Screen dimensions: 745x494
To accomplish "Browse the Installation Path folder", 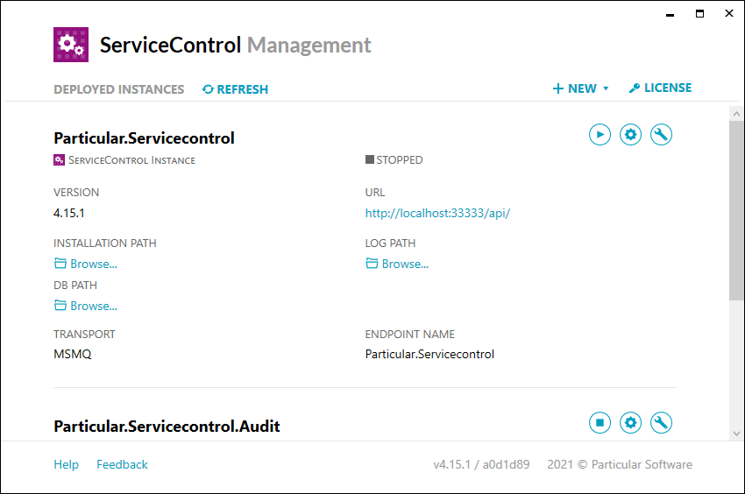I will point(86,264).
